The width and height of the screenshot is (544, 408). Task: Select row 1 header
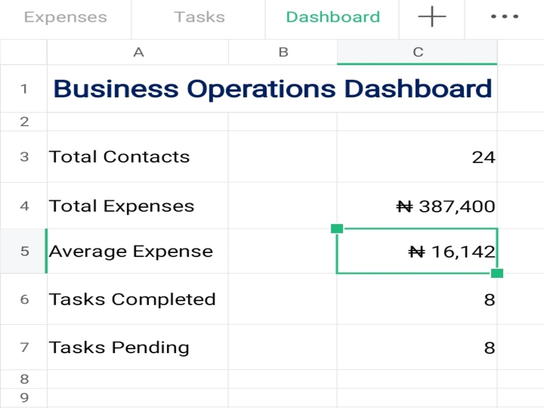coord(23,89)
